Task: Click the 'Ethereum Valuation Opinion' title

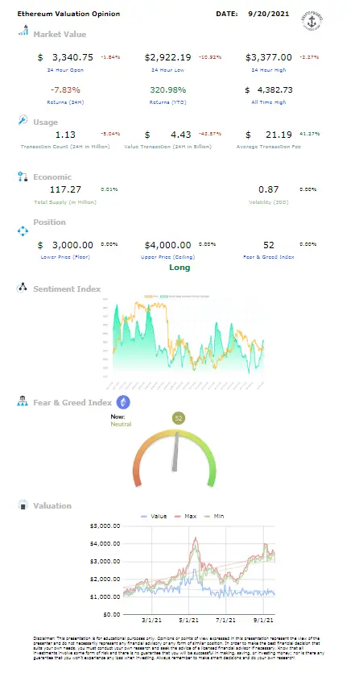Action: pos(68,14)
